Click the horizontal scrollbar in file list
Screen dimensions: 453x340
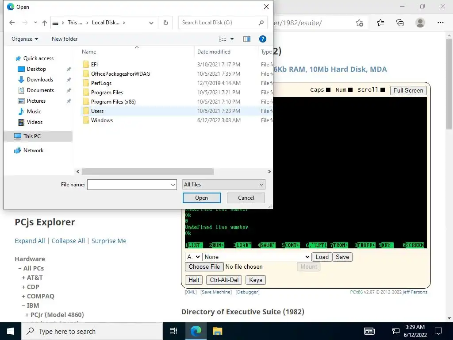point(148,171)
